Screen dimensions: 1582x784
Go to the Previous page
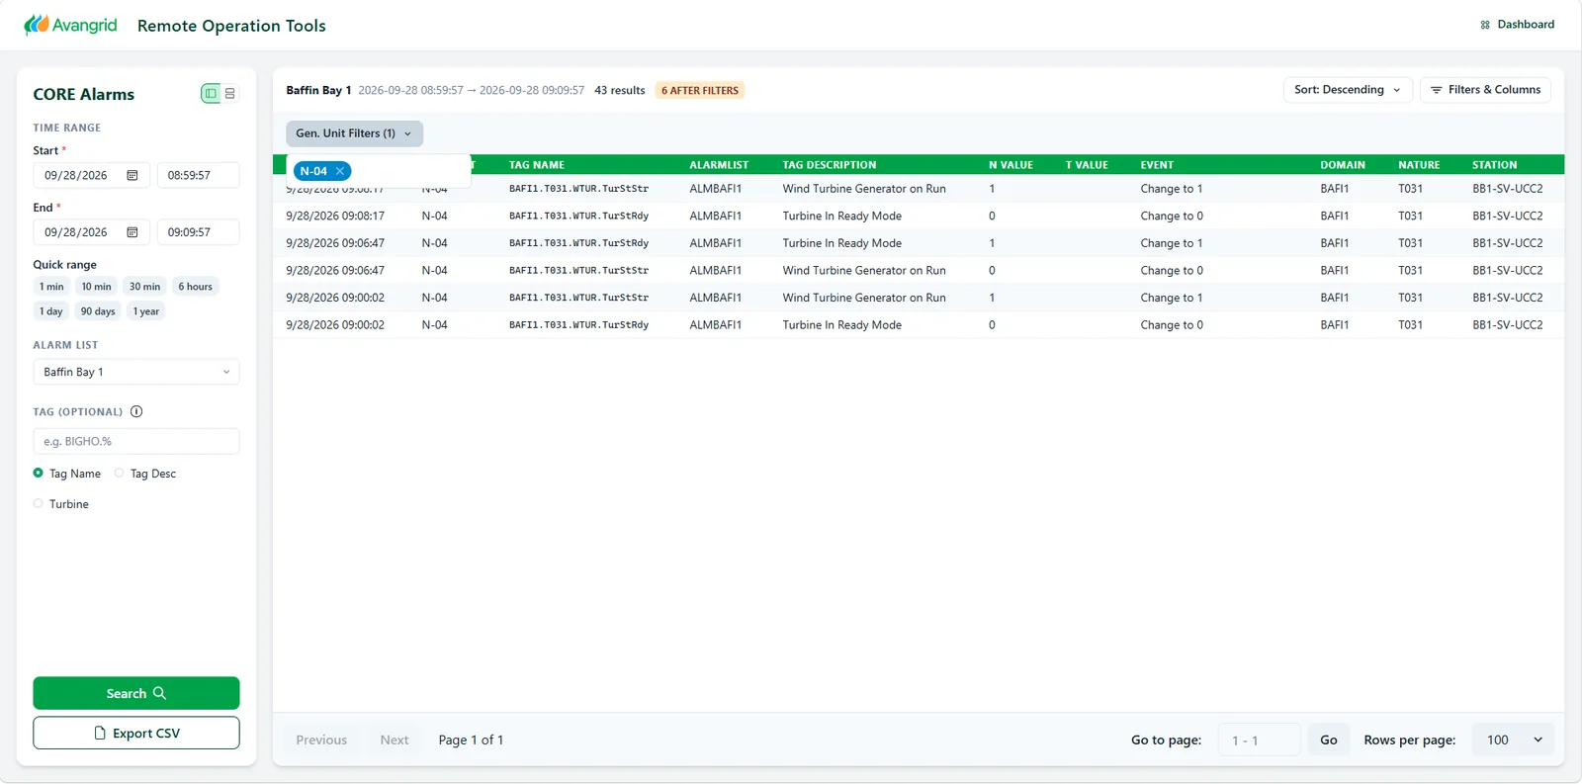[321, 740]
